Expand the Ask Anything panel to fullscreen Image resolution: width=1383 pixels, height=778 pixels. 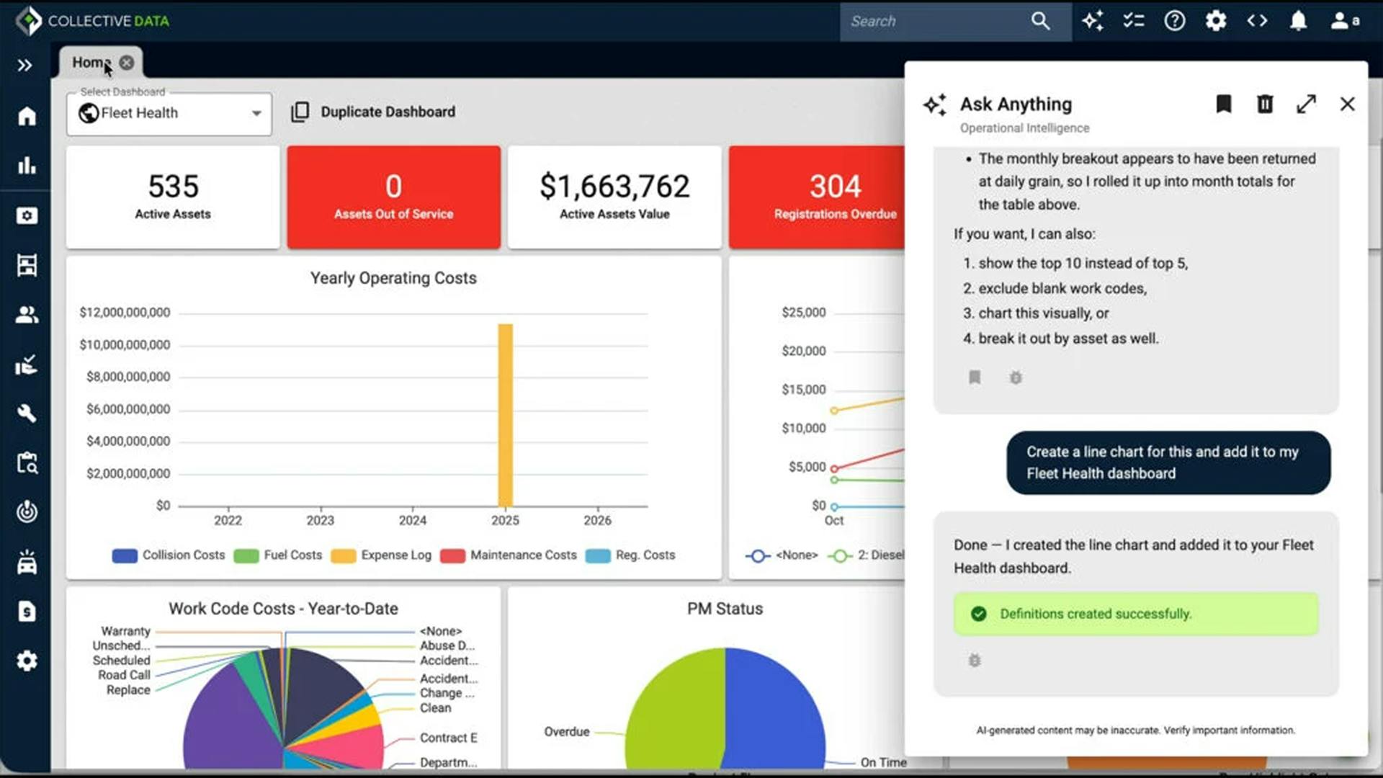coord(1306,104)
